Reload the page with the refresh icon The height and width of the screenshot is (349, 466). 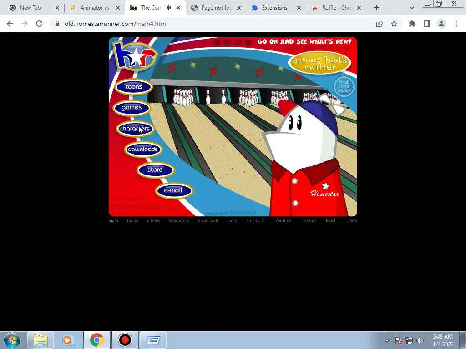39,24
